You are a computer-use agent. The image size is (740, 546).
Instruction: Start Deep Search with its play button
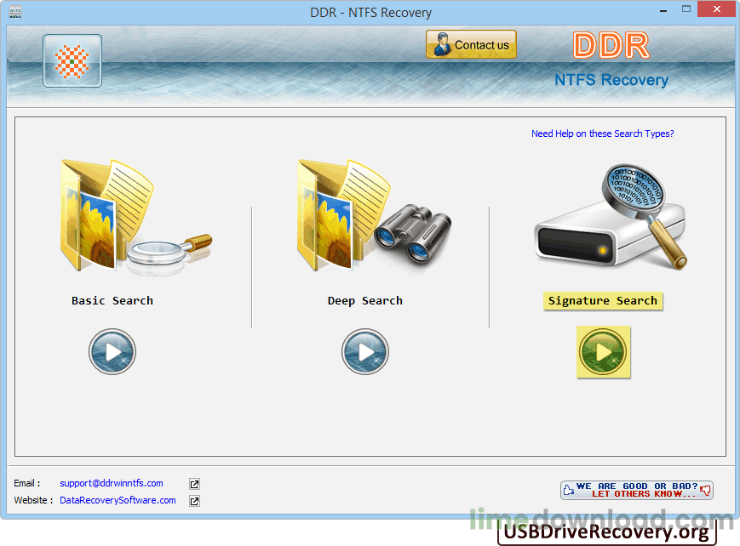coord(365,351)
